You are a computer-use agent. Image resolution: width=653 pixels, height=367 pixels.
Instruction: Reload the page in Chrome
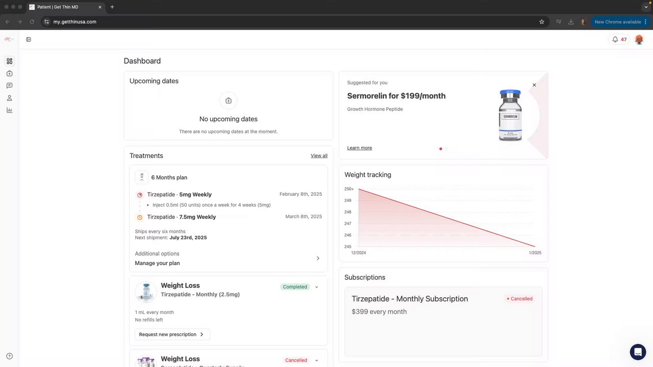click(x=32, y=22)
